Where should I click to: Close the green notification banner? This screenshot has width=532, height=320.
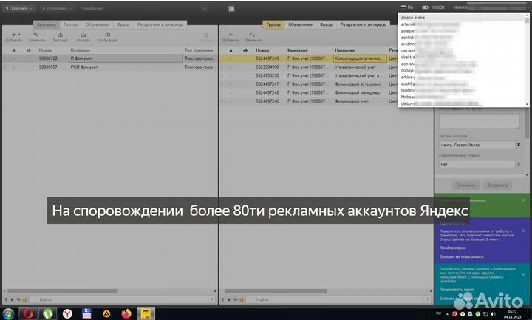pyautogui.click(x=523, y=200)
